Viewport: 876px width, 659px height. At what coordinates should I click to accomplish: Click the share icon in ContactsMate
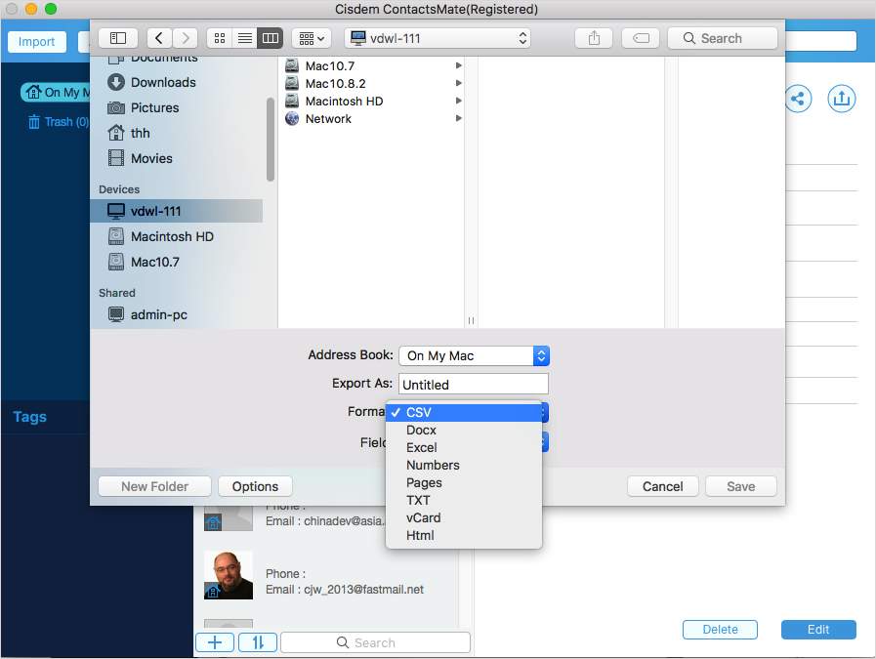pyautogui.click(x=798, y=100)
